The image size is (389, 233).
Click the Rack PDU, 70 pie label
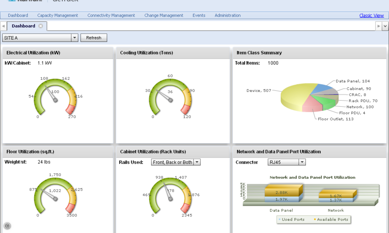[x=363, y=101]
